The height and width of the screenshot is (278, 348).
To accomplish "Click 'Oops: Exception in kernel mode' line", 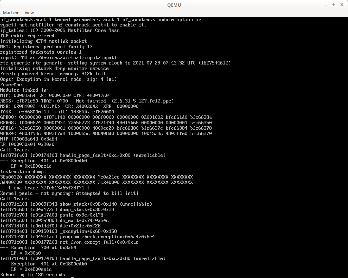I will (x=59, y=79).
